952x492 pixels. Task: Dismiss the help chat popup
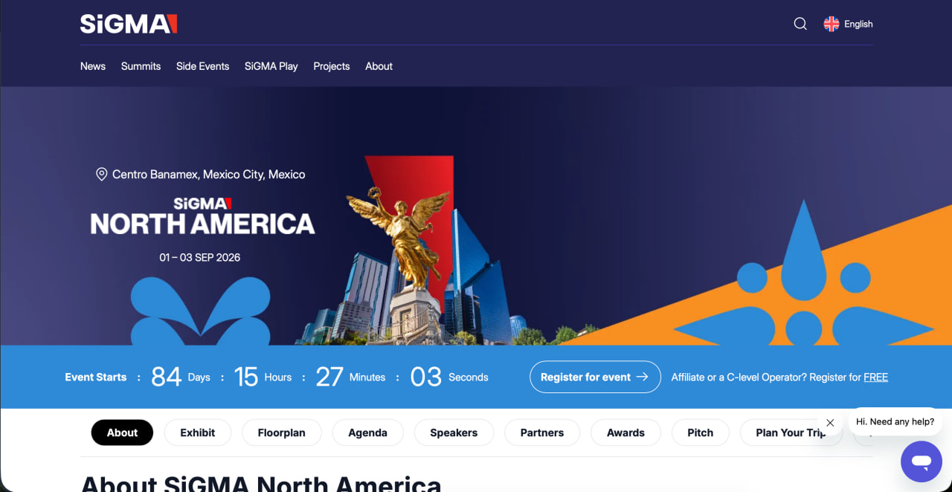click(x=830, y=423)
